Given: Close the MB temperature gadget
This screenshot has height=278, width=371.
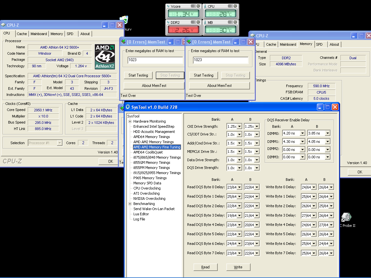Looking at the screenshot, I should pyautogui.click(x=235, y=22).
